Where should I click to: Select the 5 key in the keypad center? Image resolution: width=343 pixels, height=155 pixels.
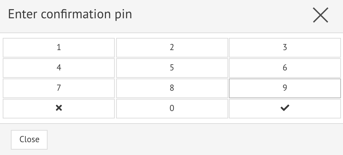(172, 68)
